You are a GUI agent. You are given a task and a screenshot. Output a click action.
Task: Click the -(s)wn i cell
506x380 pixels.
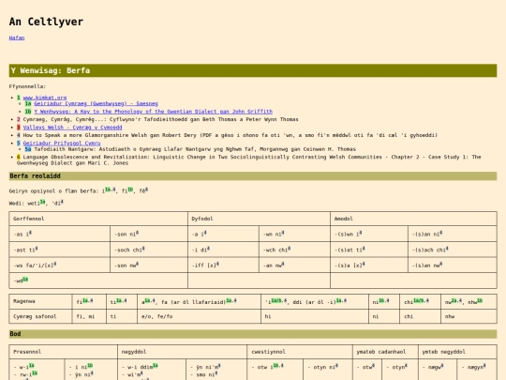[x=369, y=234]
